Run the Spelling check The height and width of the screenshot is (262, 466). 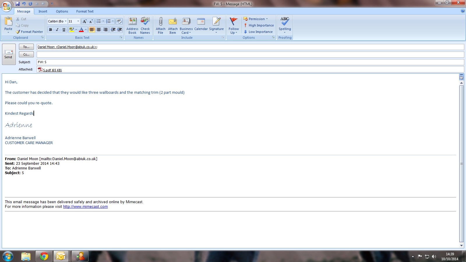pyautogui.click(x=285, y=22)
